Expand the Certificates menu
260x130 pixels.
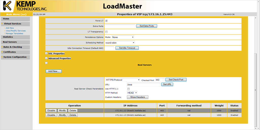(x=15, y=52)
